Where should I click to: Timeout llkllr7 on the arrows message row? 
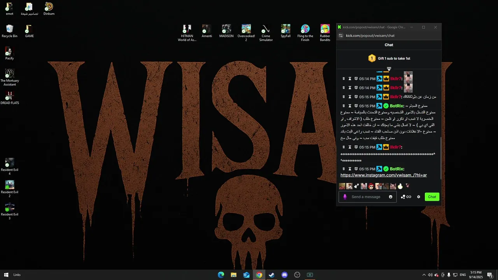(x=350, y=147)
